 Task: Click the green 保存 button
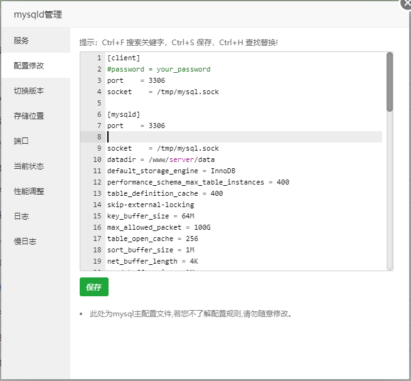point(94,287)
